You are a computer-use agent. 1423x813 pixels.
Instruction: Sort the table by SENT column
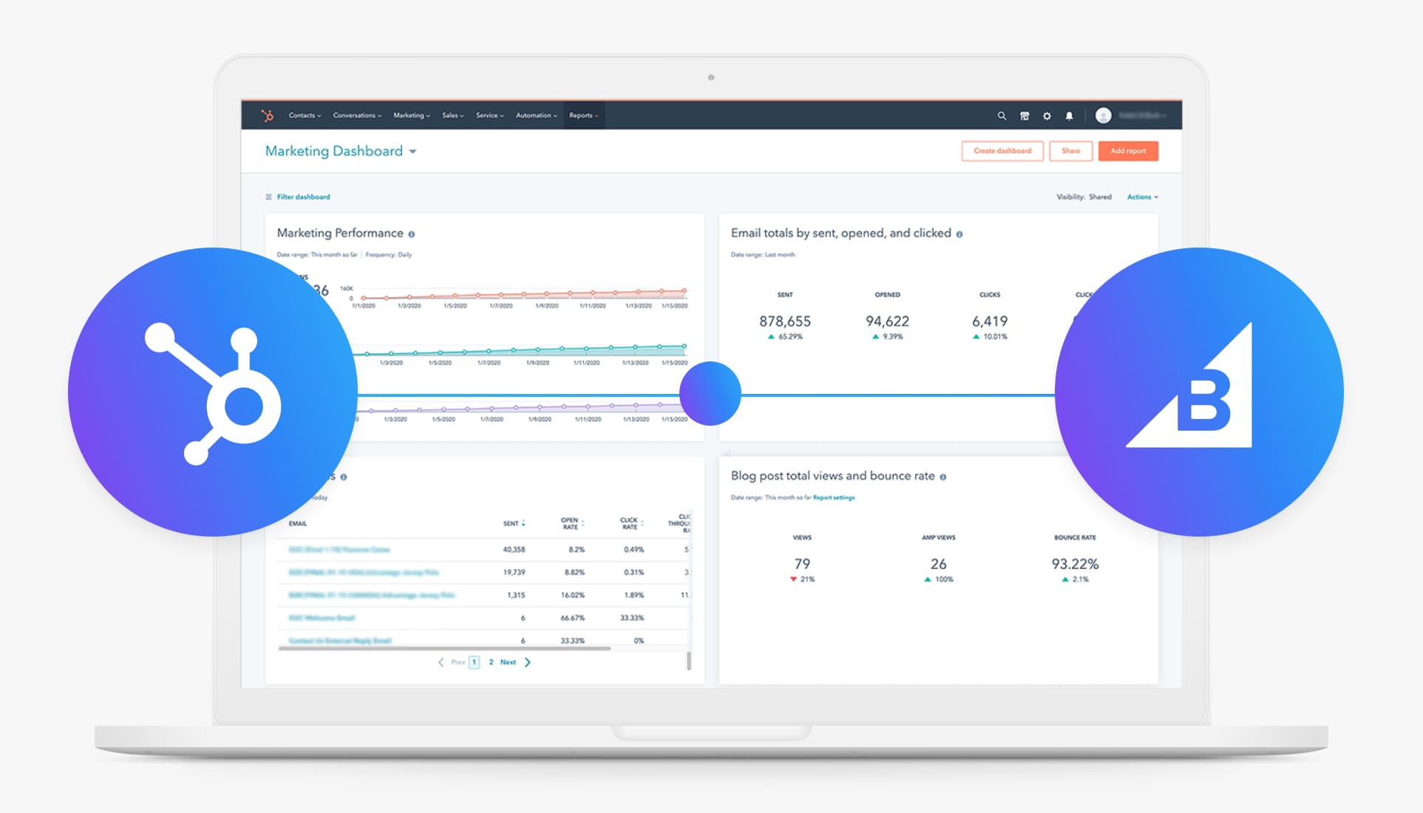tap(514, 523)
